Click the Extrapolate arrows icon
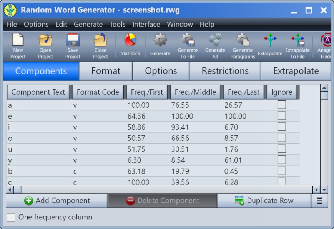 [270, 40]
